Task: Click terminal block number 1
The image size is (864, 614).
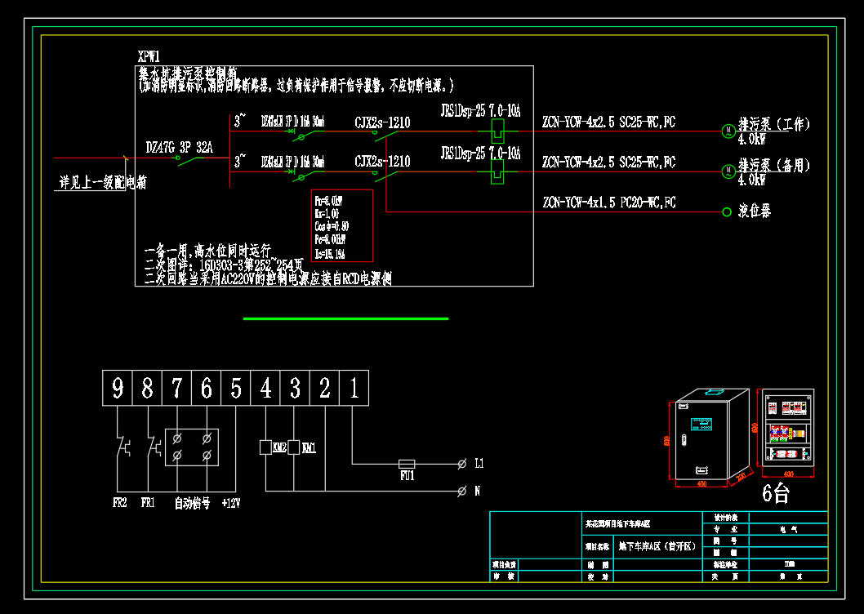Action: 354,388
